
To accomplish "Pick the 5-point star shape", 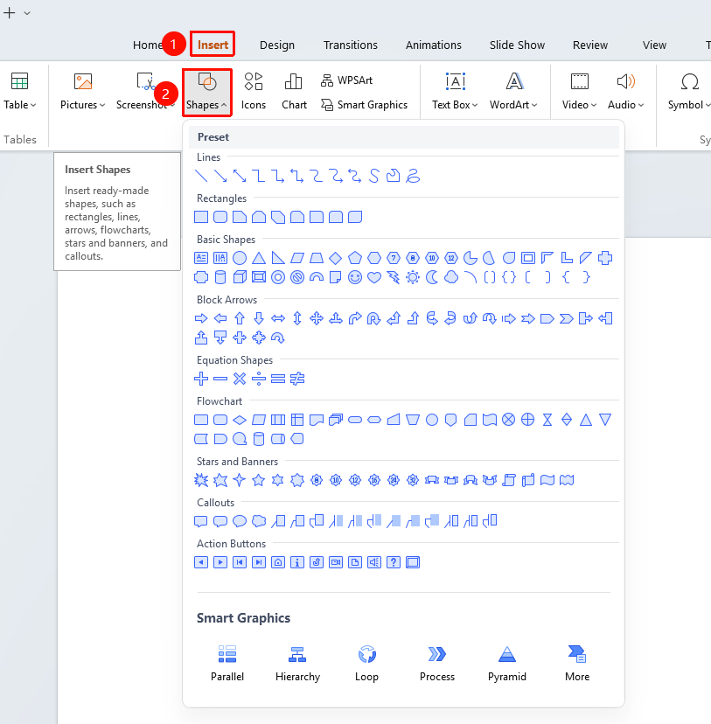I will 259,480.
